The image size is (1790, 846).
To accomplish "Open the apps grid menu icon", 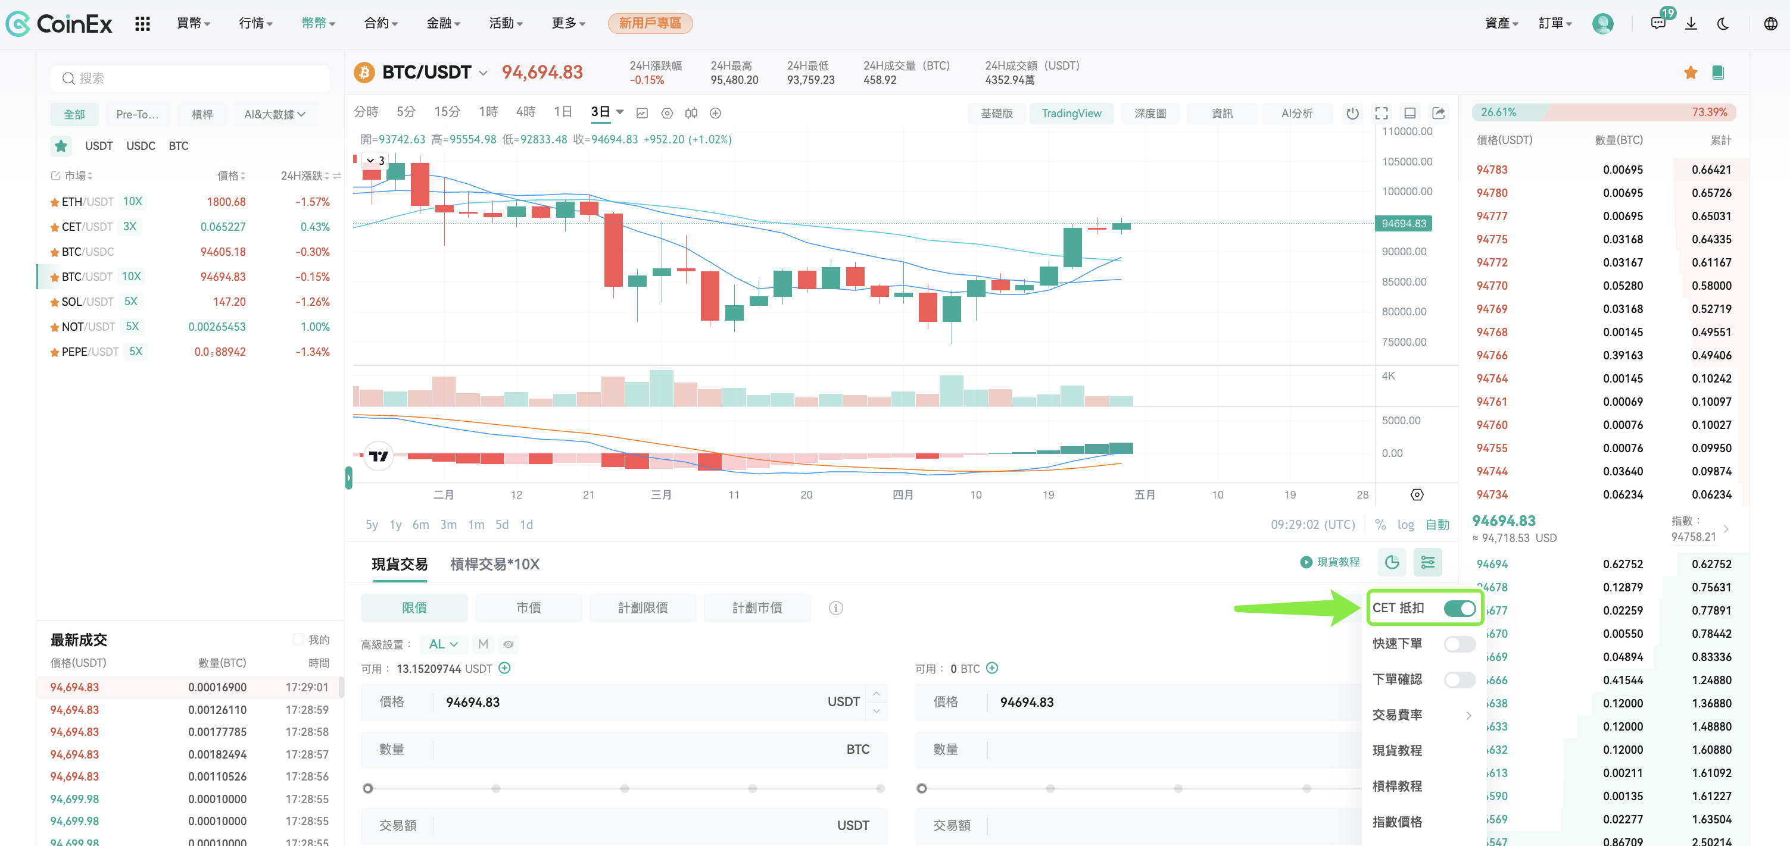I will (142, 24).
